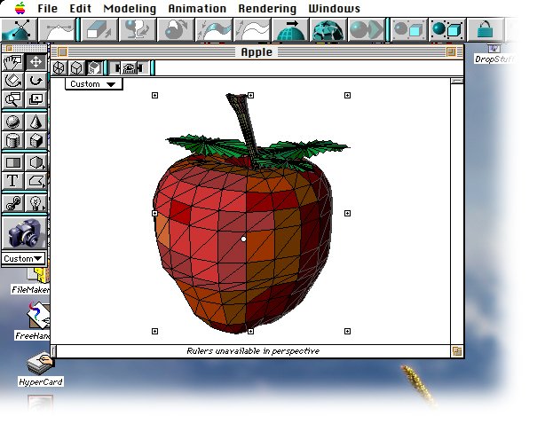Pick the Text tool in the palette

13,181
